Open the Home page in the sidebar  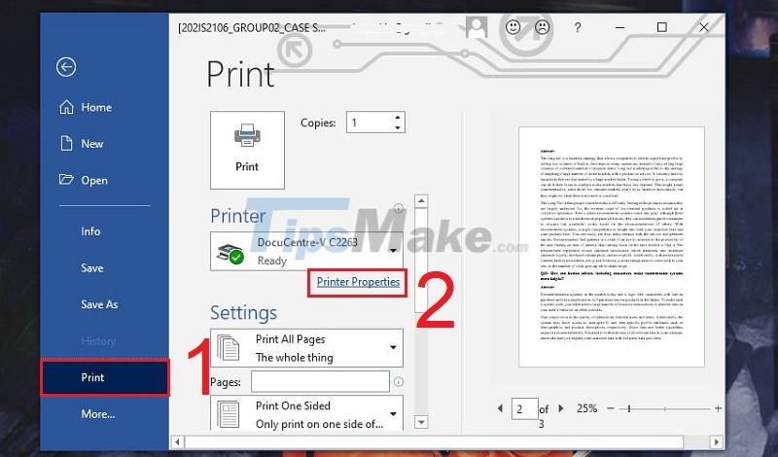86,107
